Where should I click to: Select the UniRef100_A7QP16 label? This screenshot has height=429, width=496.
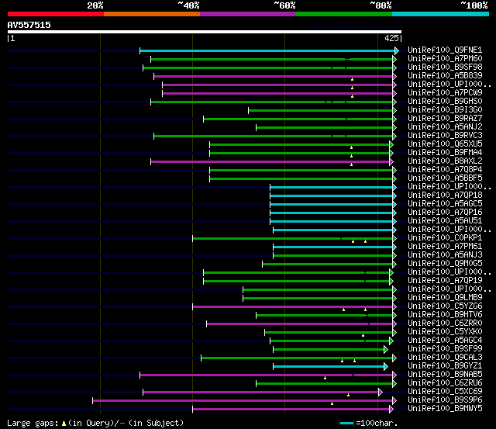445,213
